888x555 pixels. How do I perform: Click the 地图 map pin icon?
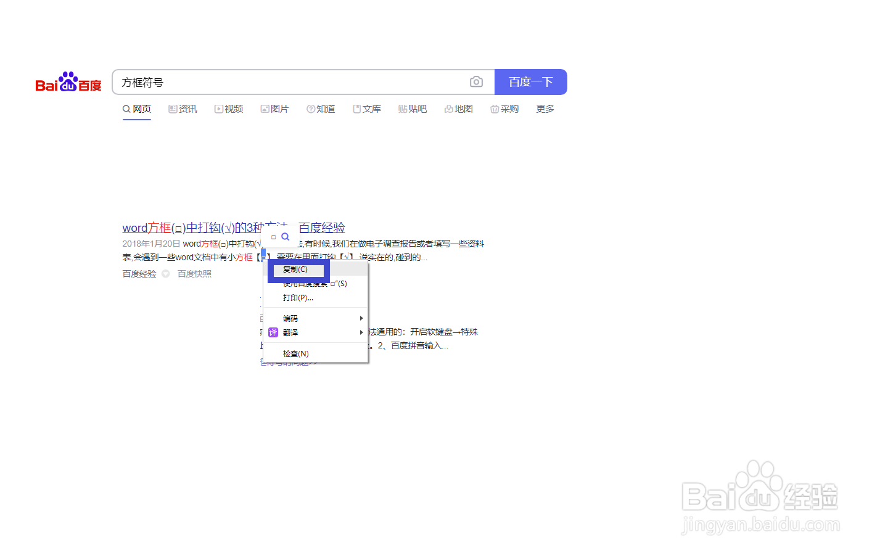448,109
